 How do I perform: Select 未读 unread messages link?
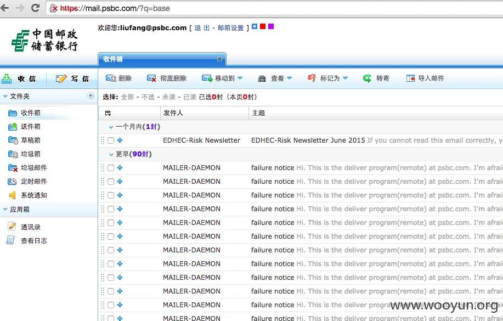coord(169,97)
